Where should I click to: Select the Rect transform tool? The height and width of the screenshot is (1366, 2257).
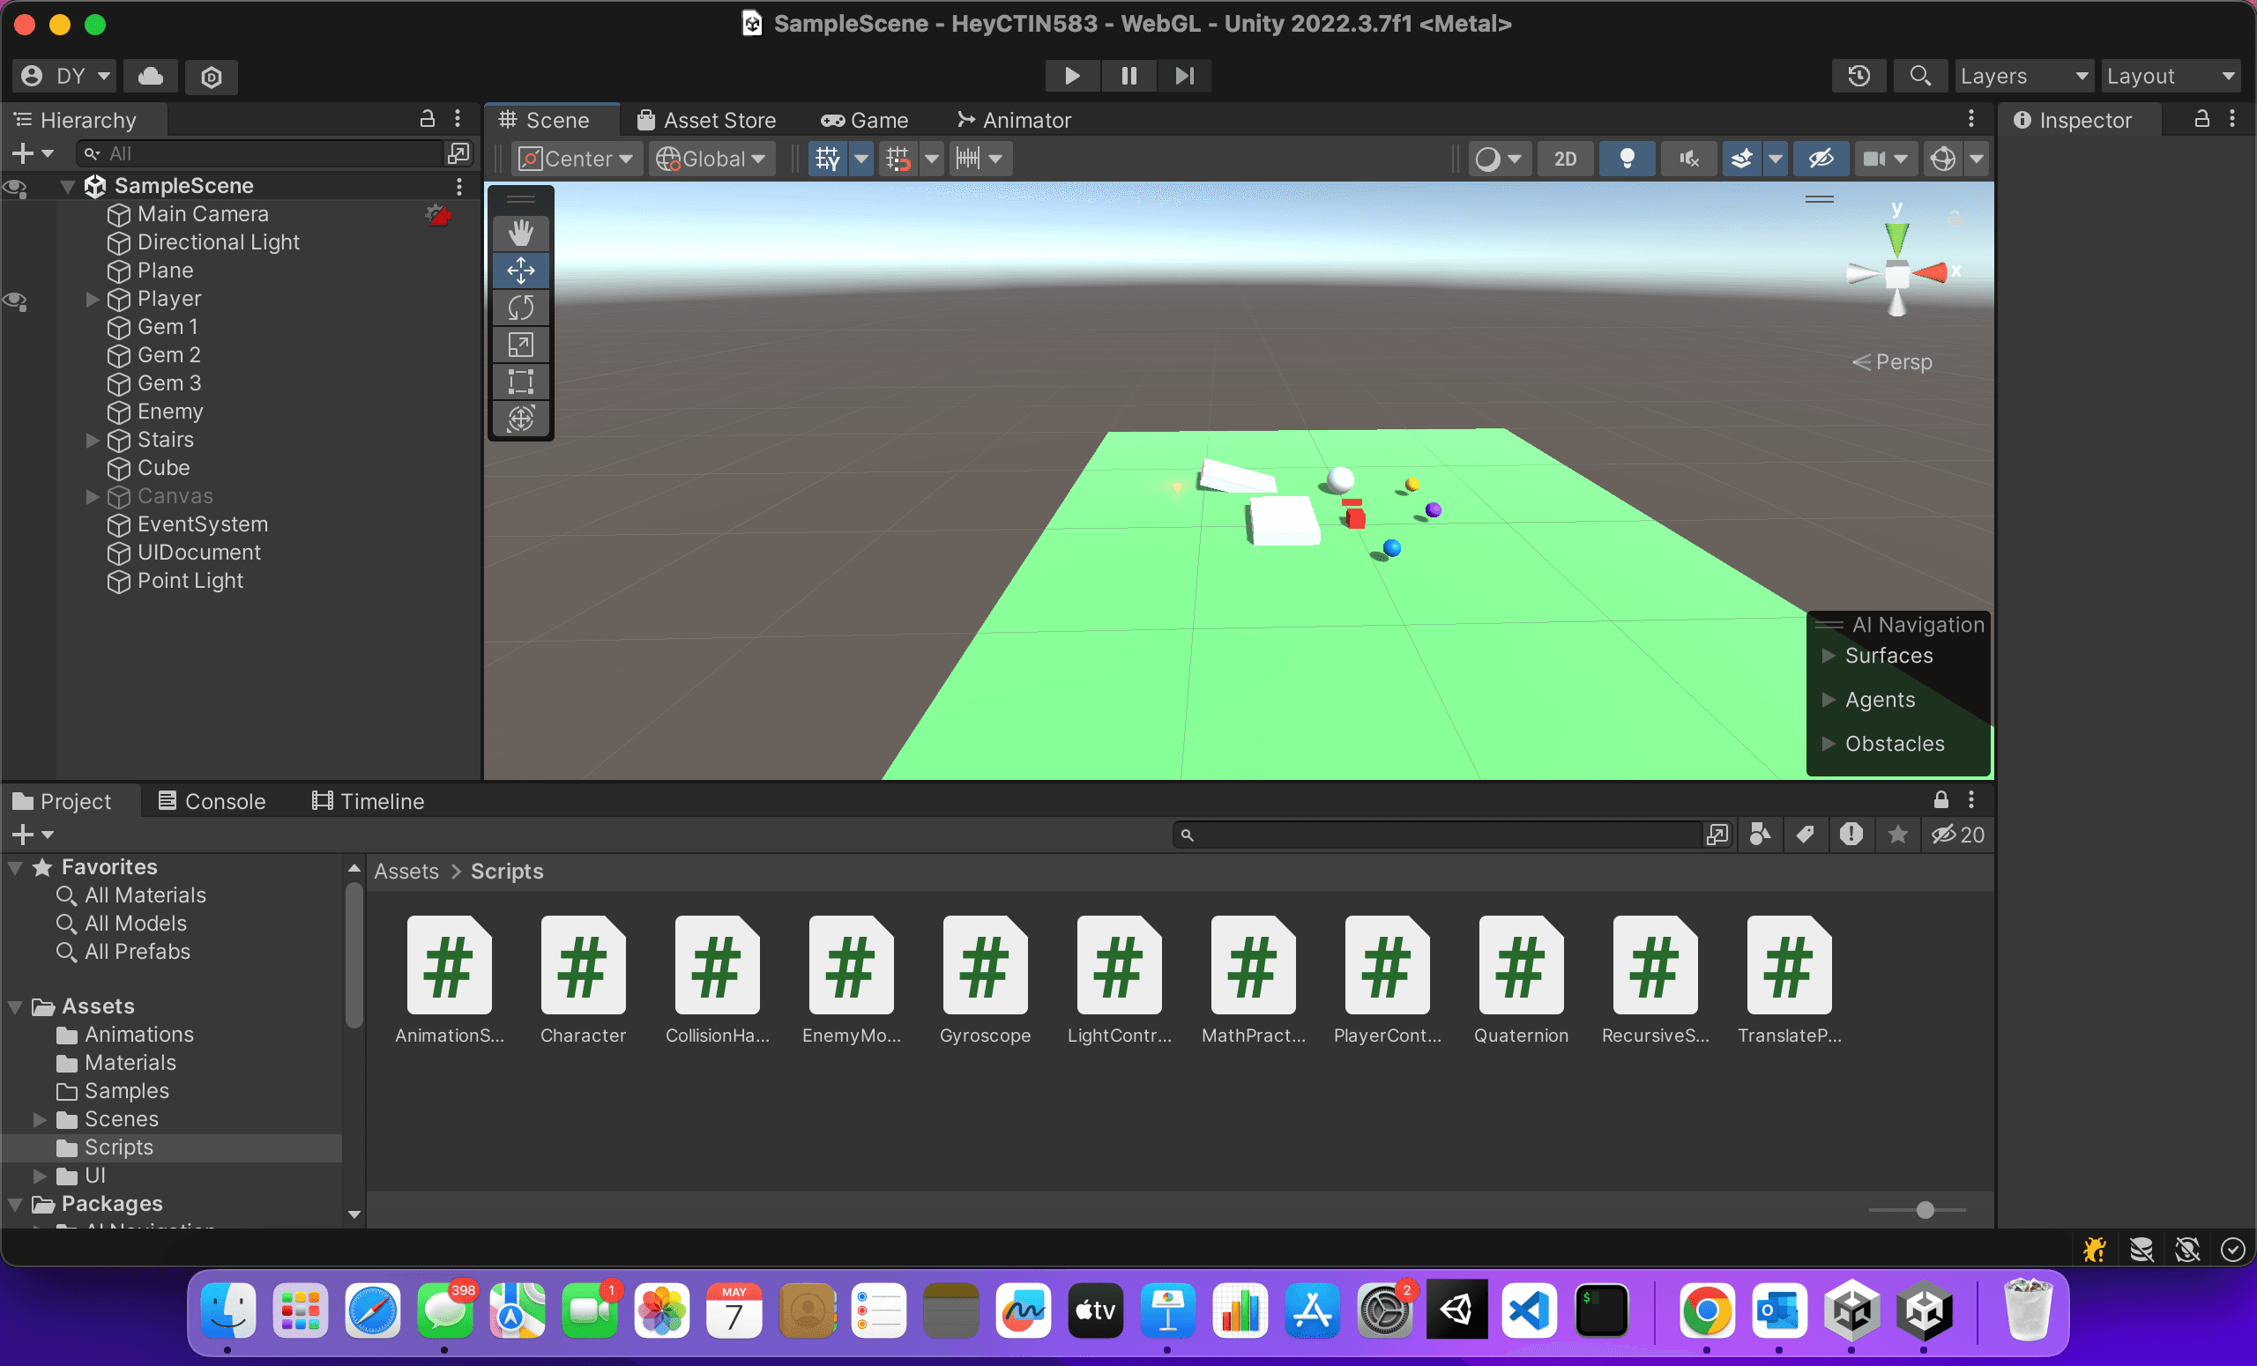[520, 382]
